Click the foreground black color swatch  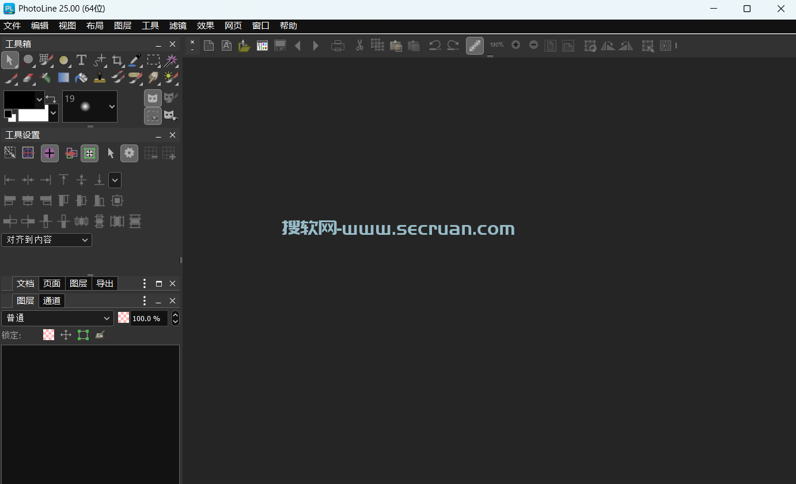(19, 100)
